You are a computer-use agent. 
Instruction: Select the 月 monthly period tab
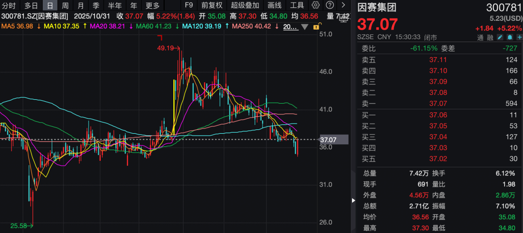(x=81, y=5)
